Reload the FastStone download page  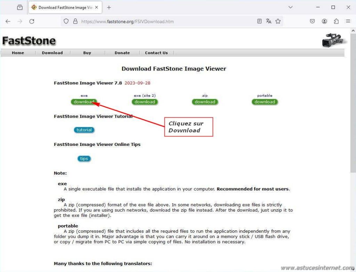(32, 21)
